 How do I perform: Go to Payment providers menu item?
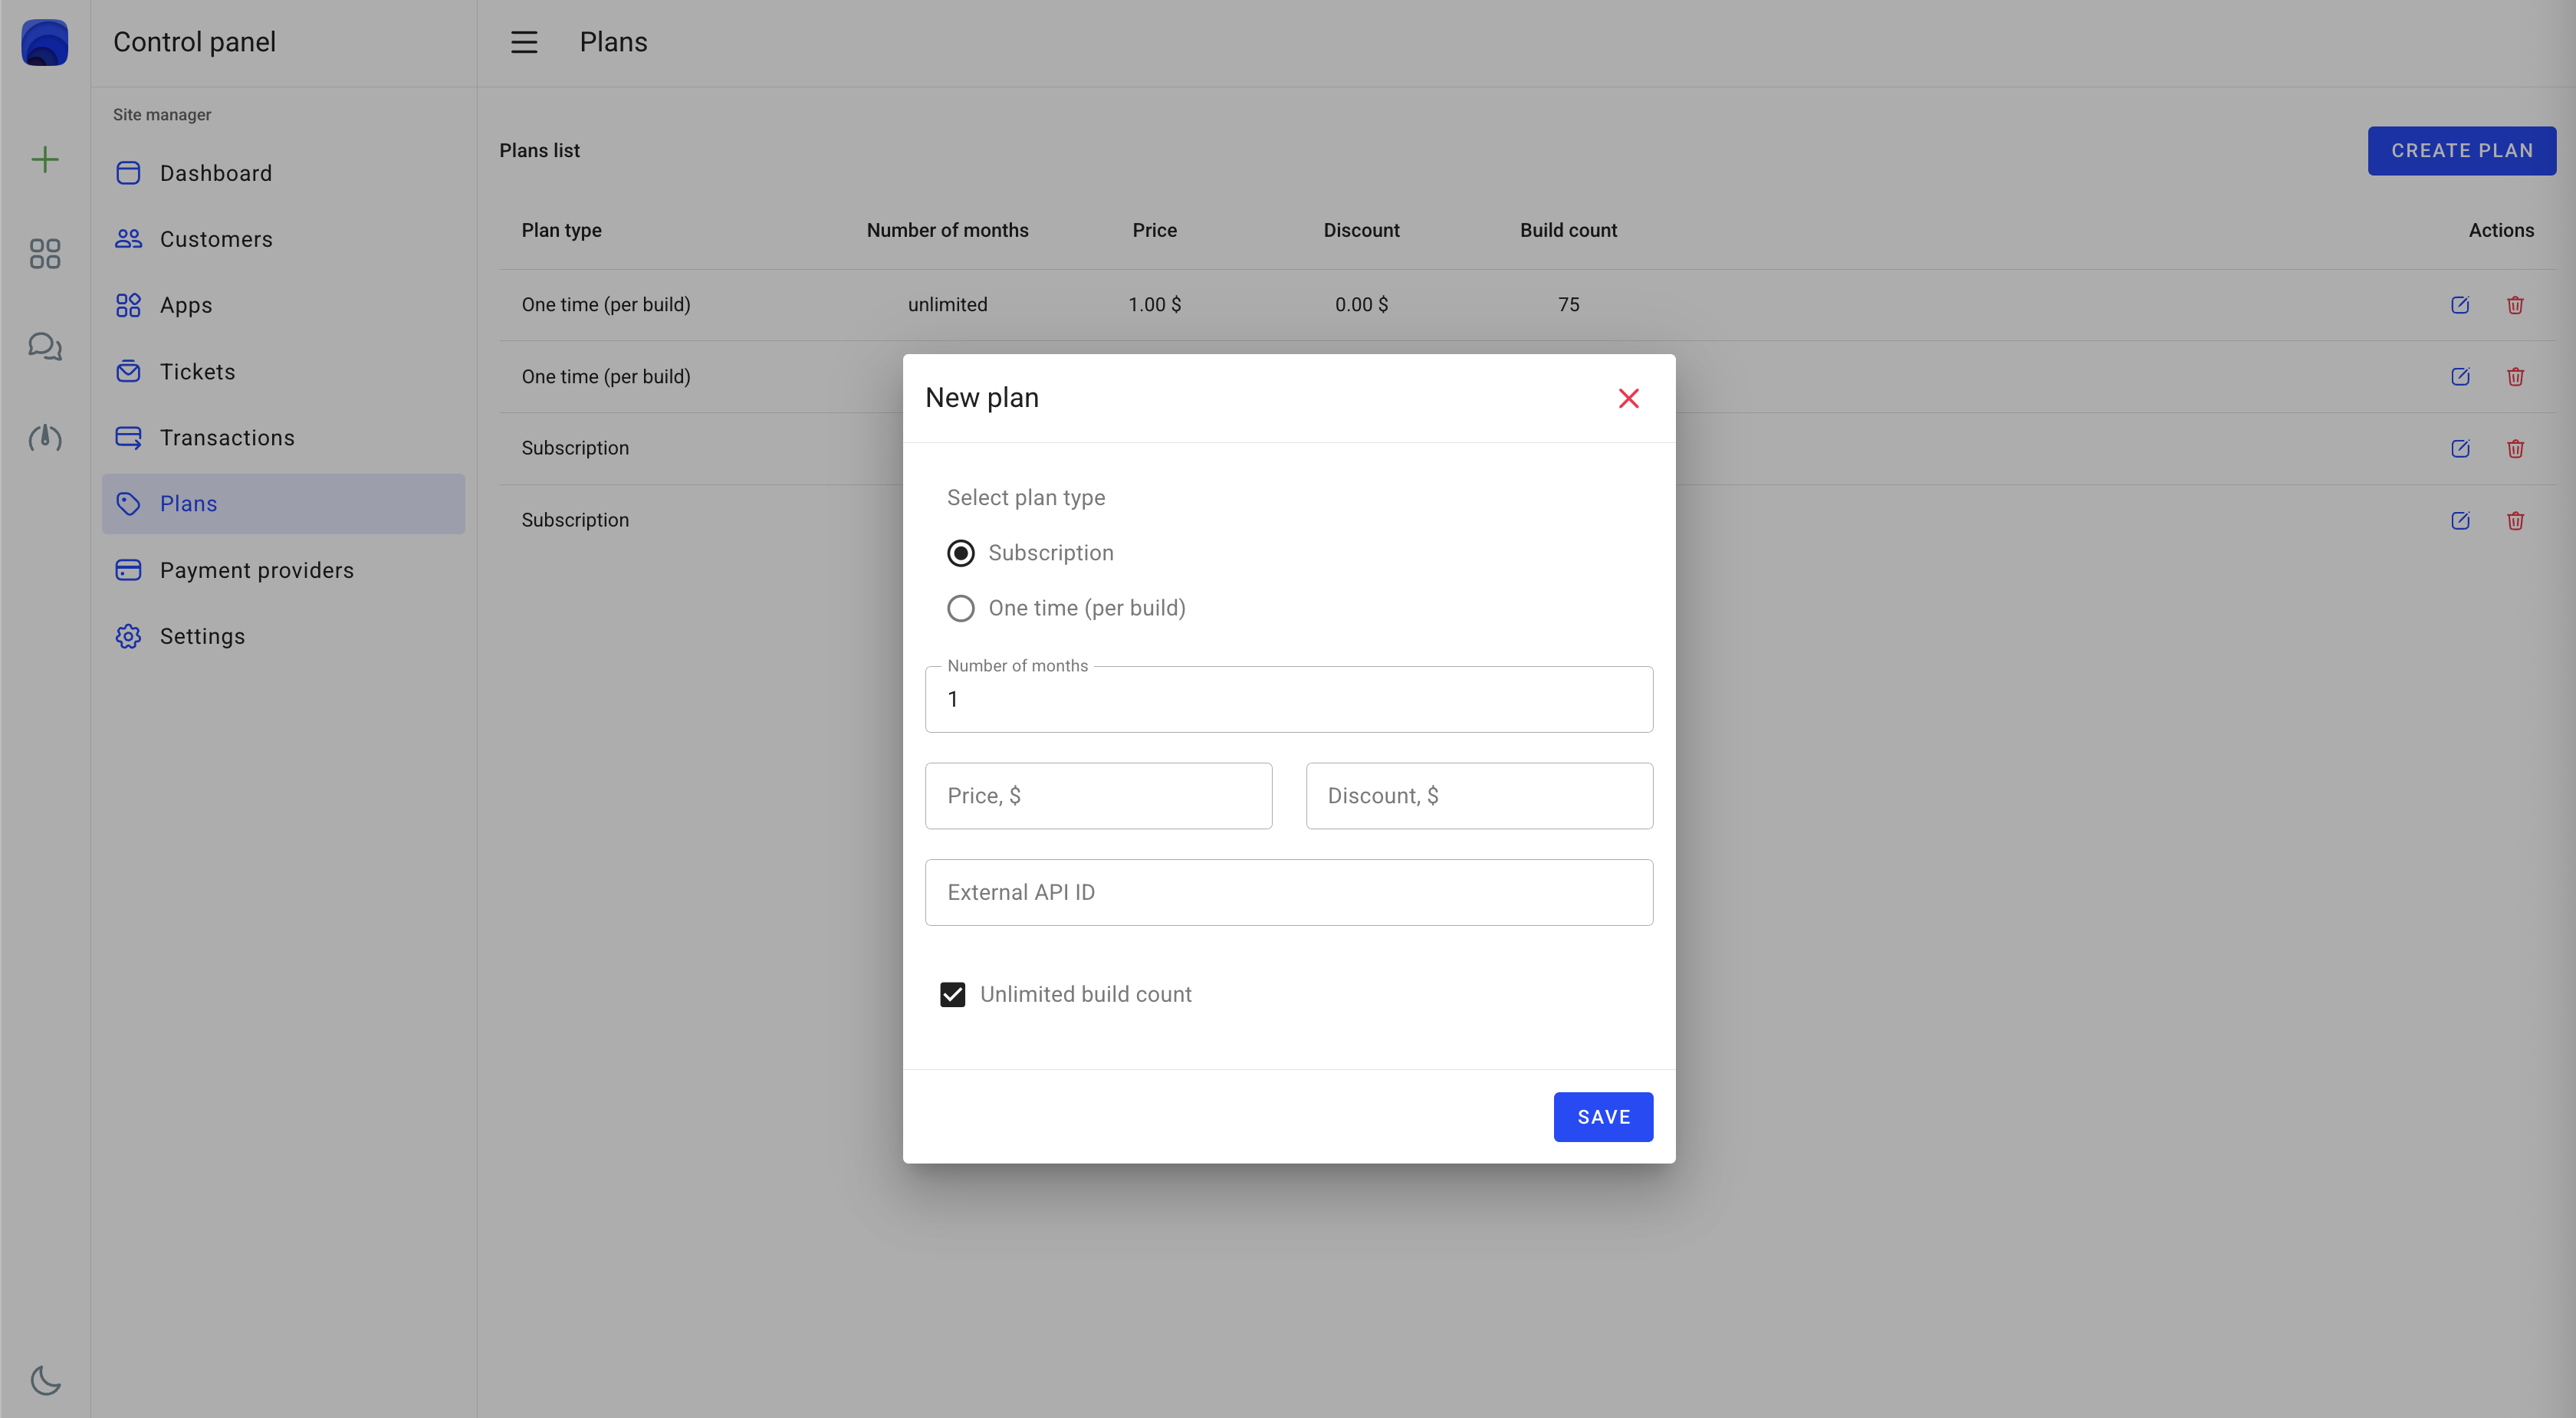point(256,570)
